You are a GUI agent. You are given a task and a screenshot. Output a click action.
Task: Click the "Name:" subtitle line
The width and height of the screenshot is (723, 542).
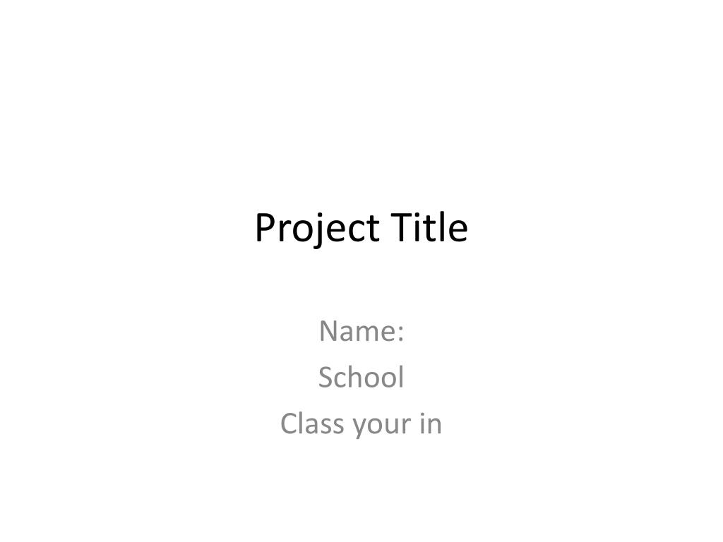coord(361,331)
